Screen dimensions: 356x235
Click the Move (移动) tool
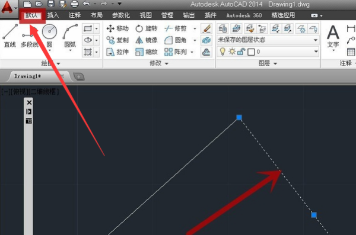click(x=117, y=28)
